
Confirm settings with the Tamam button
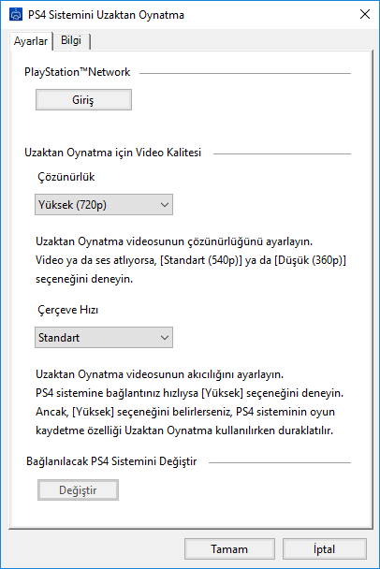pyautogui.click(x=229, y=549)
